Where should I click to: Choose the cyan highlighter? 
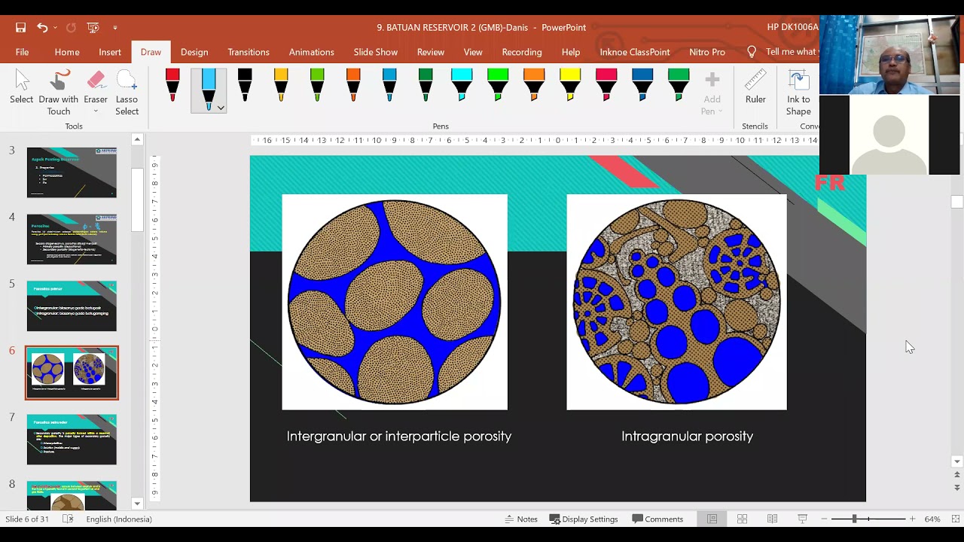coord(462,85)
